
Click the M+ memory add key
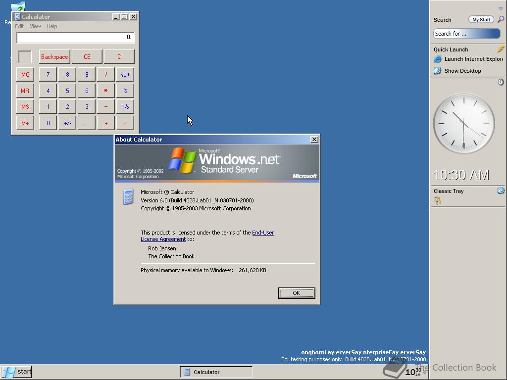point(25,123)
